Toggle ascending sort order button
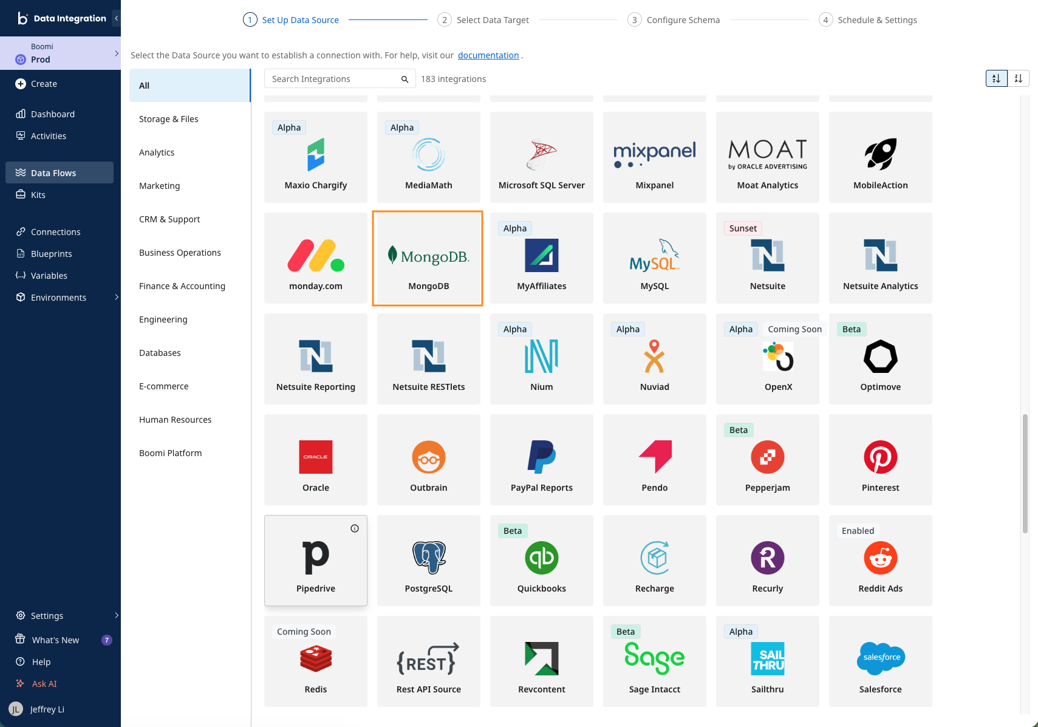The width and height of the screenshot is (1038, 727). pyautogui.click(x=997, y=78)
